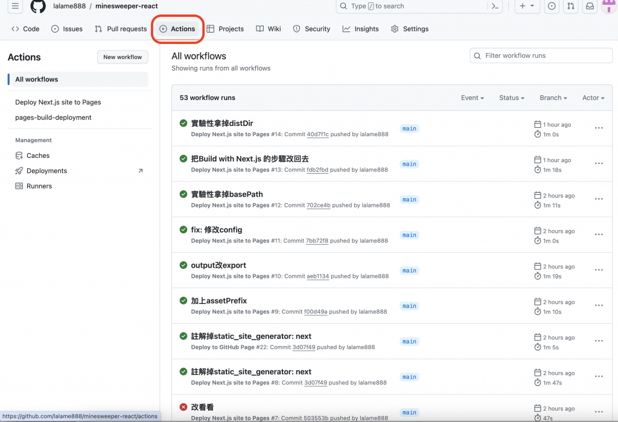Open the more options menu for run #12
The width and height of the screenshot is (618, 422).
pyautogui.click(x=599, y=199)
